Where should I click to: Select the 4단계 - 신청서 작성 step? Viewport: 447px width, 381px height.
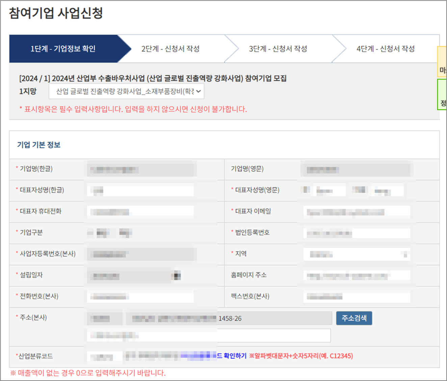pos(386,49)
